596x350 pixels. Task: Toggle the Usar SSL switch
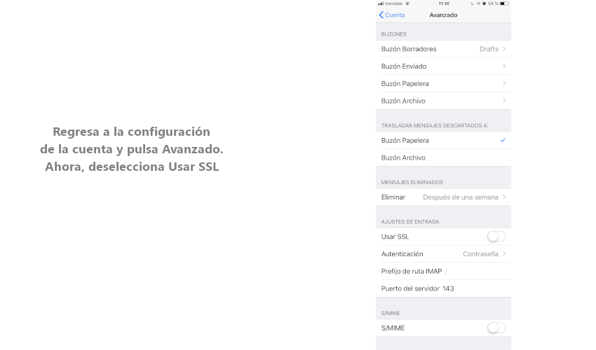pos(496,237)
